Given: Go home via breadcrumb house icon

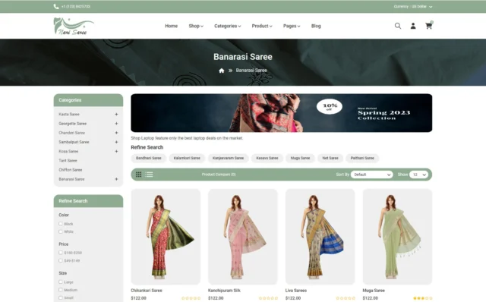Looking at the screenshot, I should tap(221, 71).
